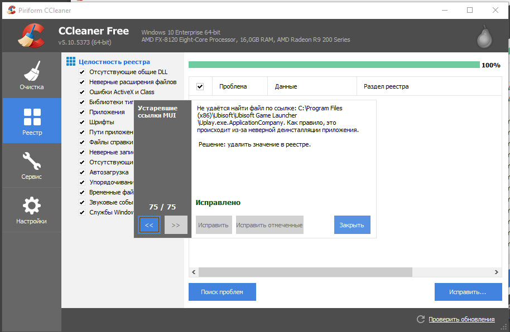Click the Исправлено status text
Screen dimensions: 510x332
pyautogui.click(x=218, y=202)
